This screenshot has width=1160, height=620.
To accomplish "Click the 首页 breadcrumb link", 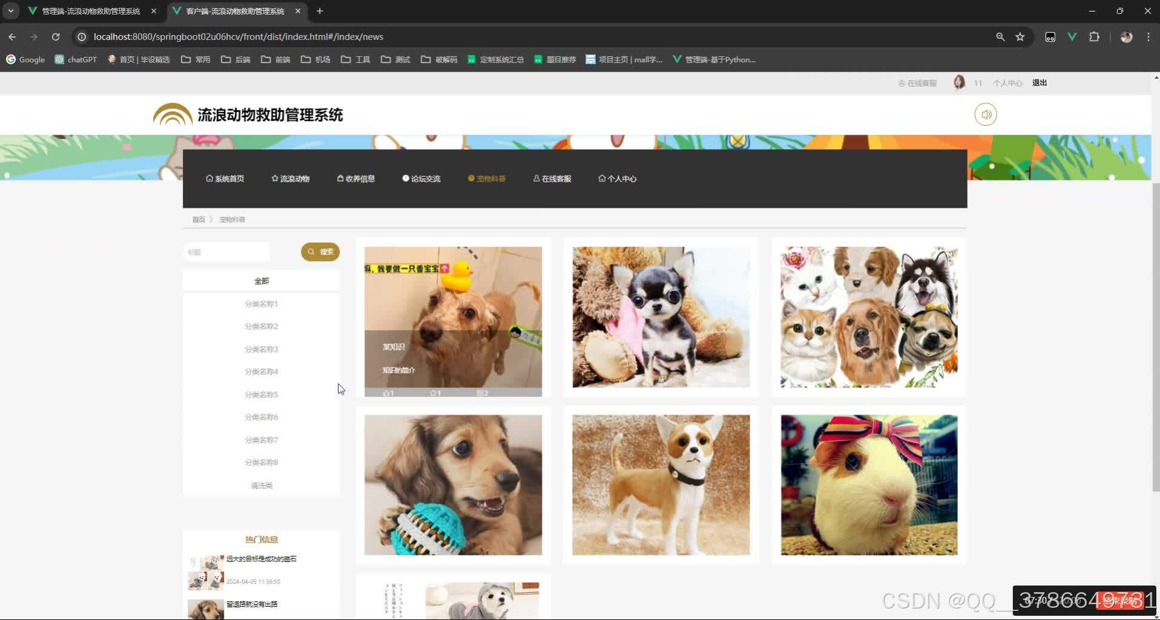I will click(x=199, y=219).
